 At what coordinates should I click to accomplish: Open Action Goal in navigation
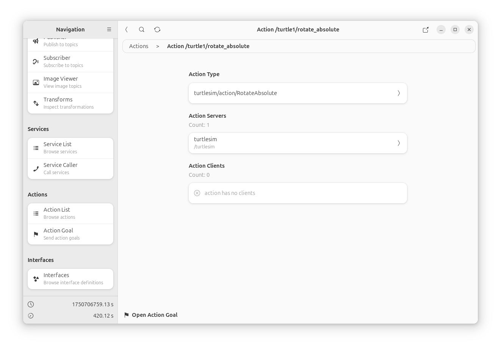click(70, 234)
